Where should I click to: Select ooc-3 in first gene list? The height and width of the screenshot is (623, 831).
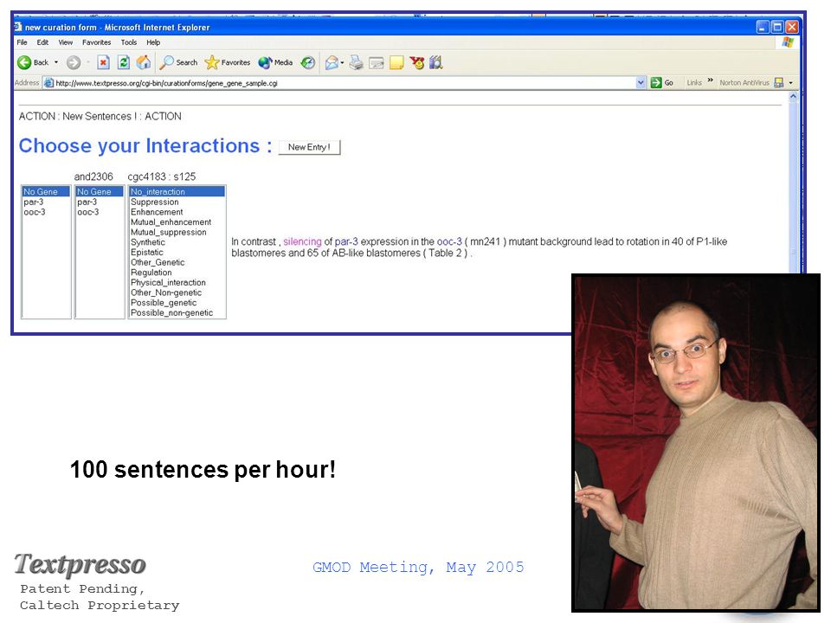(46, 212)
